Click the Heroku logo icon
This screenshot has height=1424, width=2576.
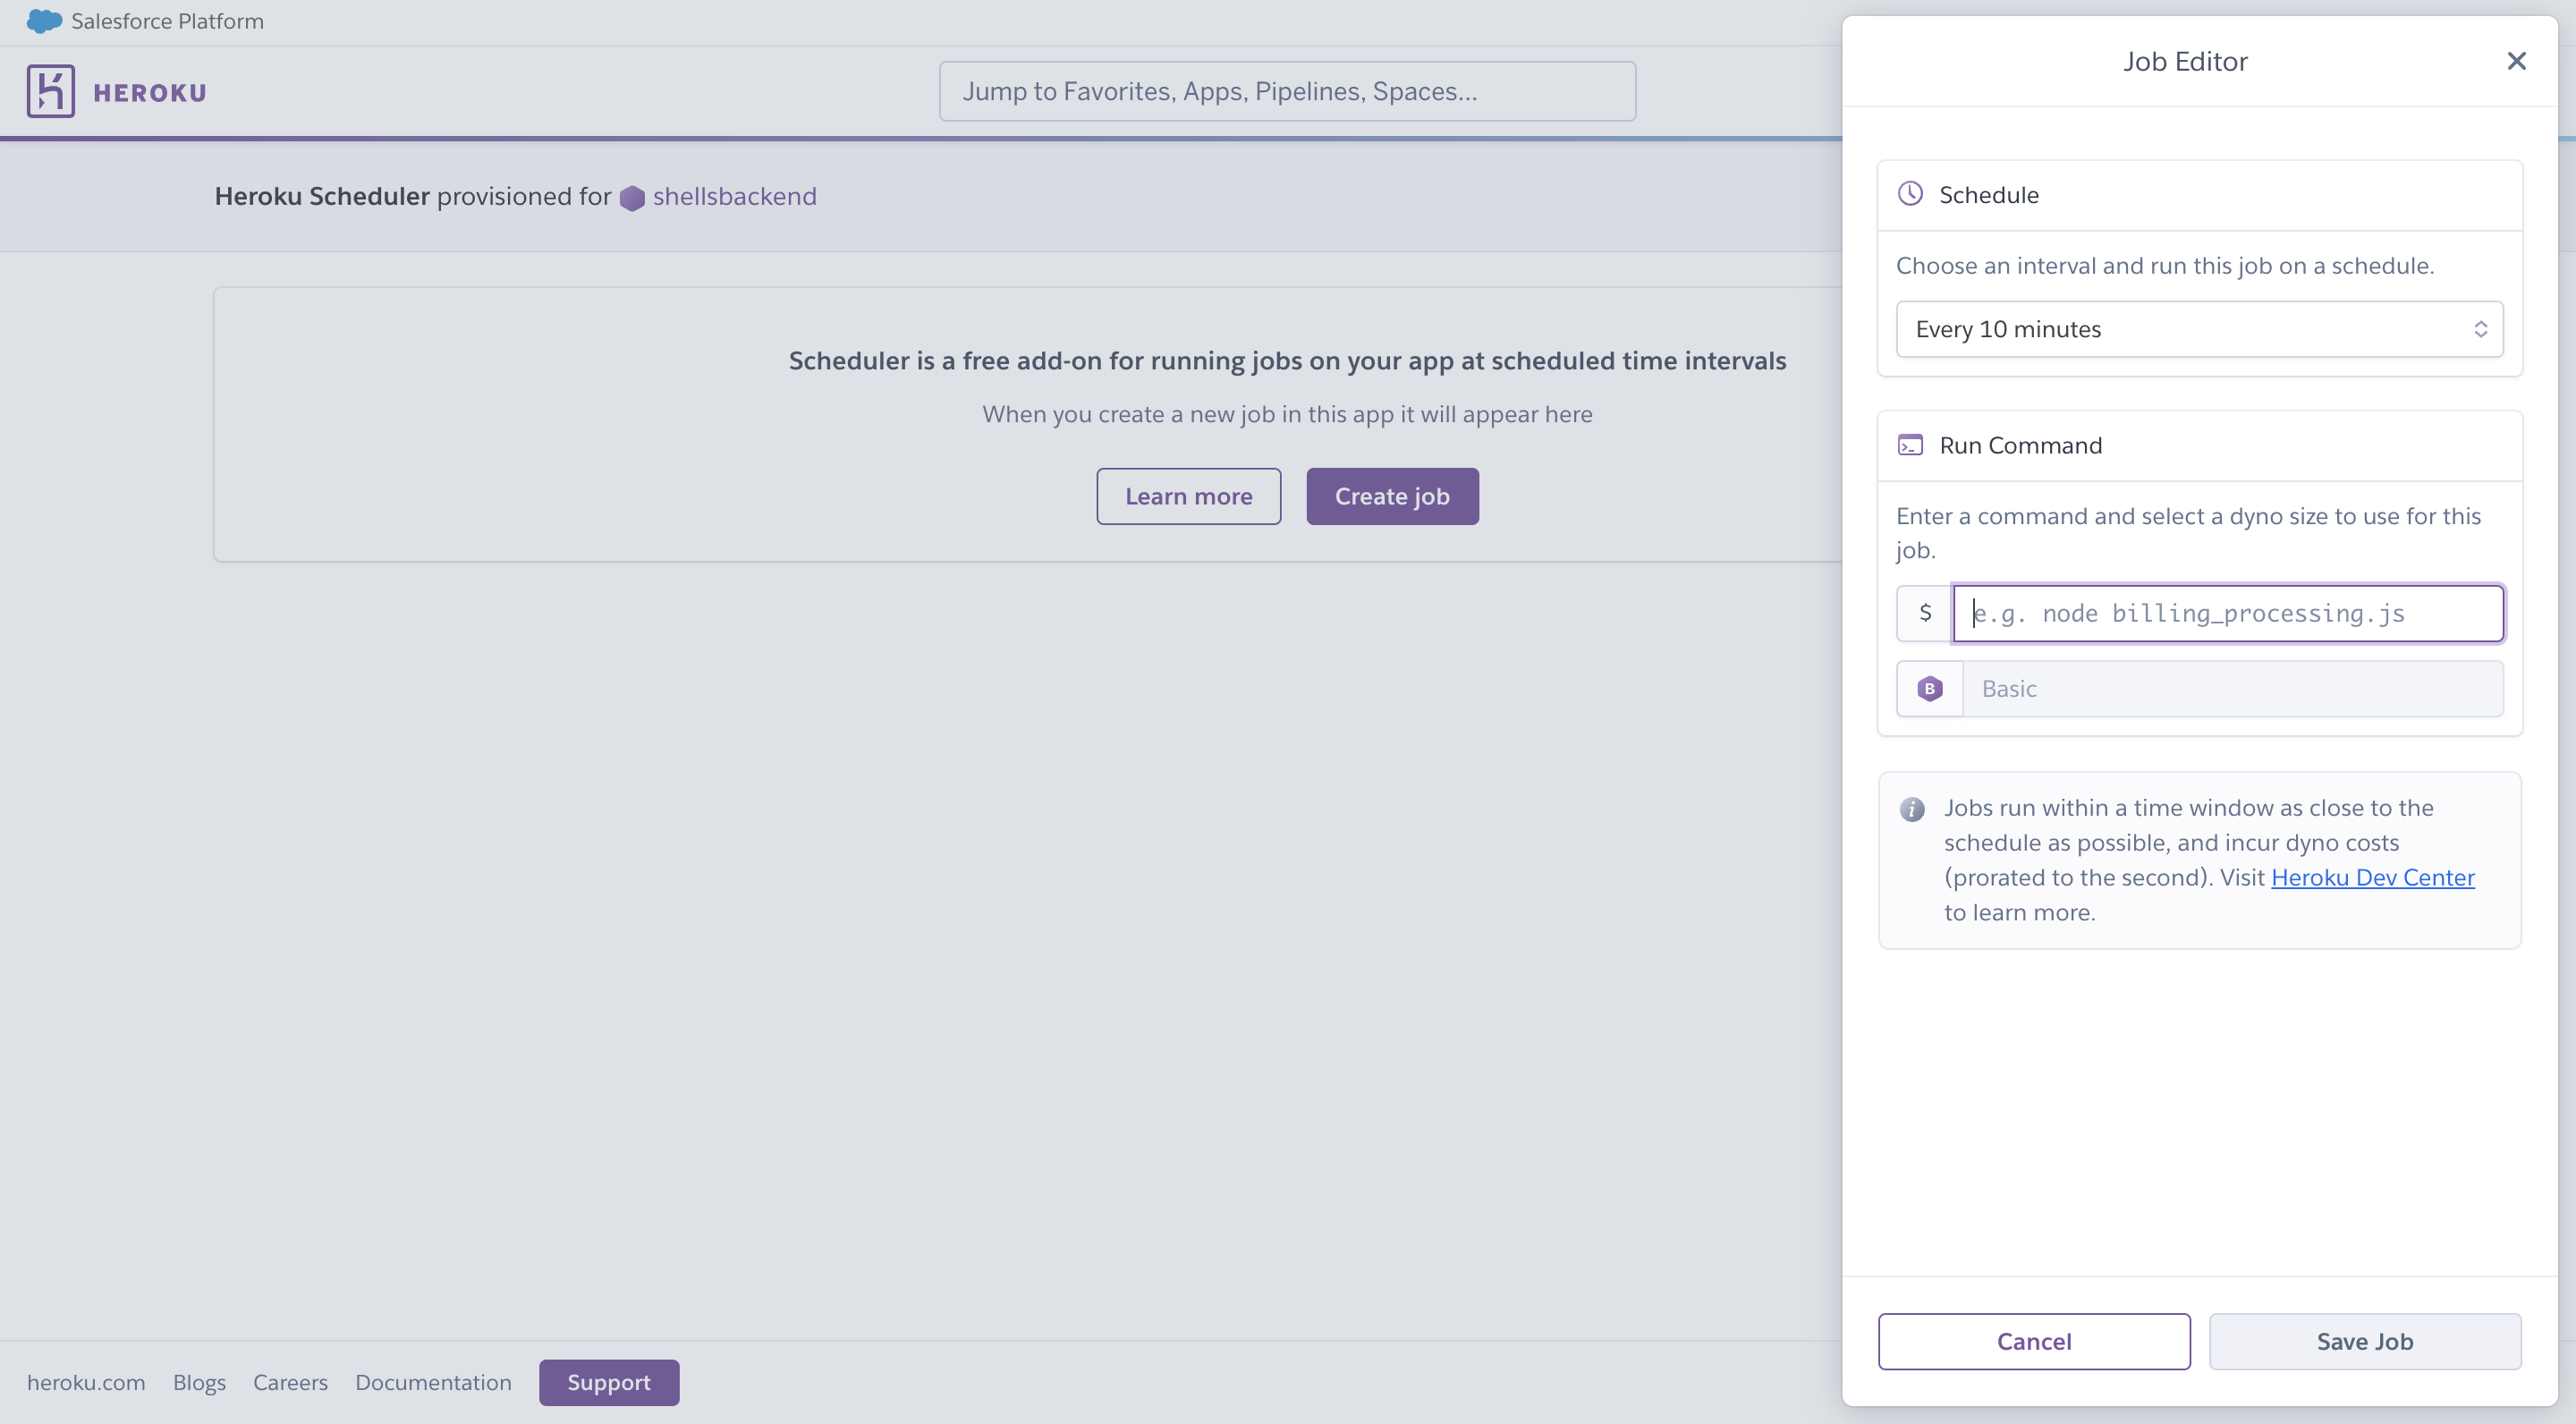point(51,92)
